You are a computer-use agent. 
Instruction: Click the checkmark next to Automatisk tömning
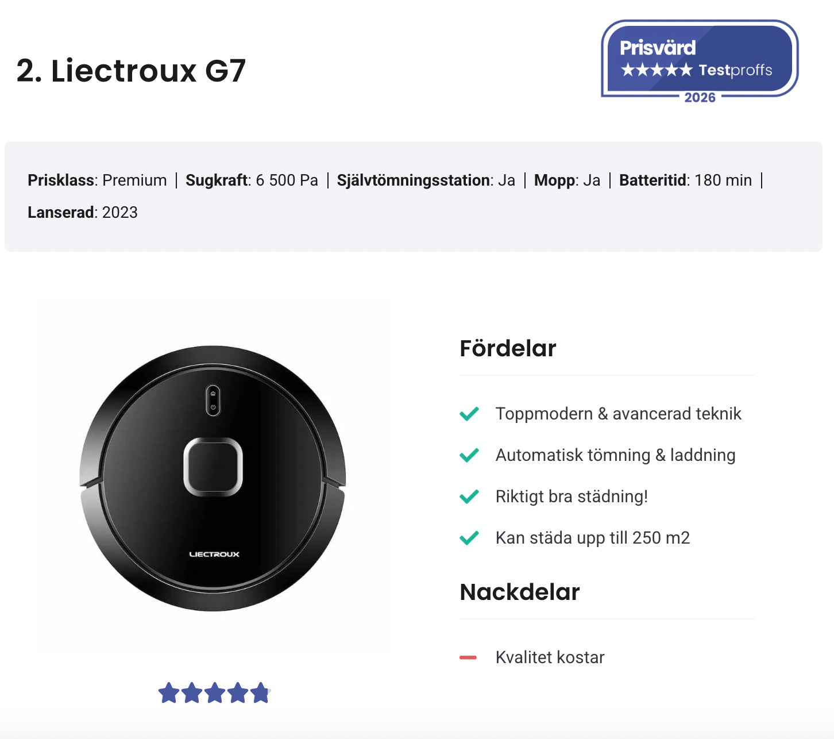tap(469, 455)
